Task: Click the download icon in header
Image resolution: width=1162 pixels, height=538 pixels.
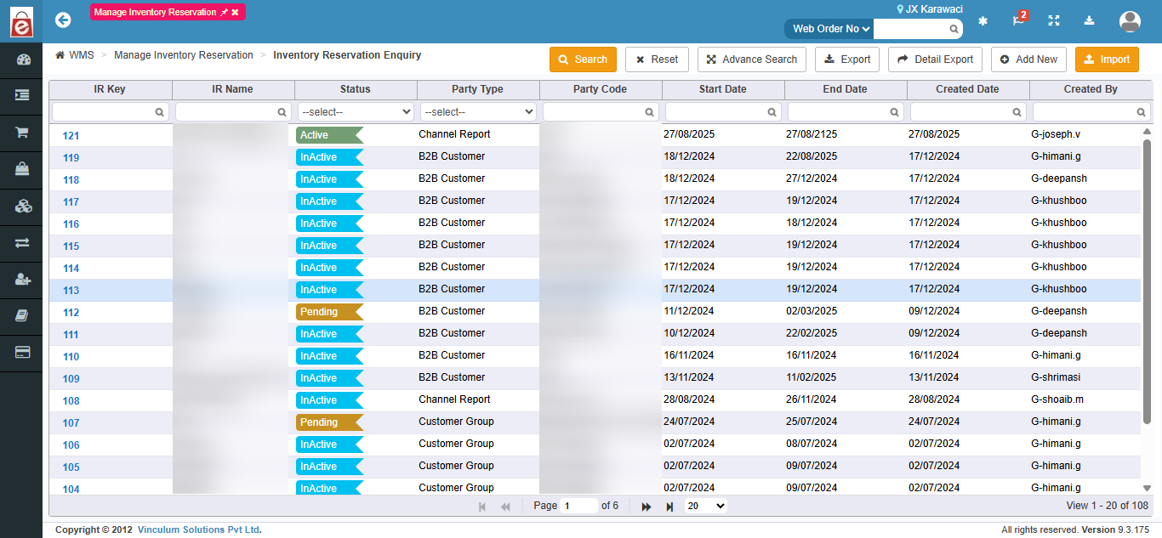Action: click(x=1090, y=21)
